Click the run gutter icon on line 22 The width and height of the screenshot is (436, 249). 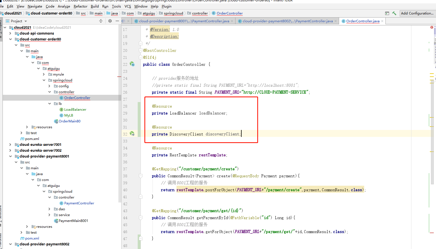pyautogui.click(x=132, y=64)
